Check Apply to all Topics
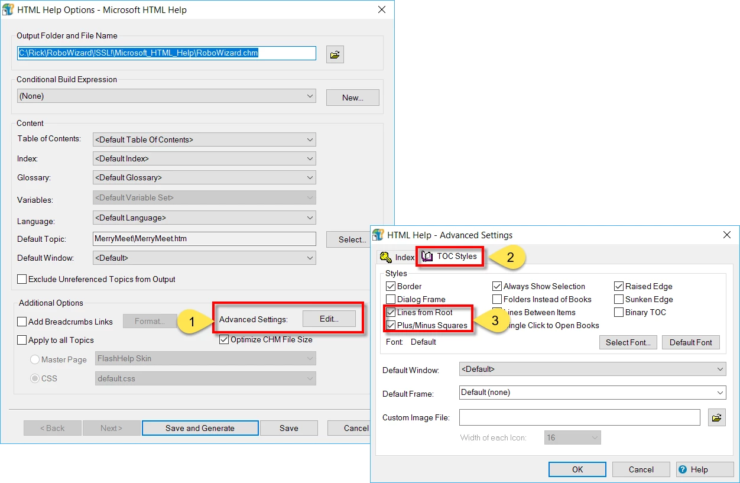This screenshot has height=483, width=740. click(22, 340)
